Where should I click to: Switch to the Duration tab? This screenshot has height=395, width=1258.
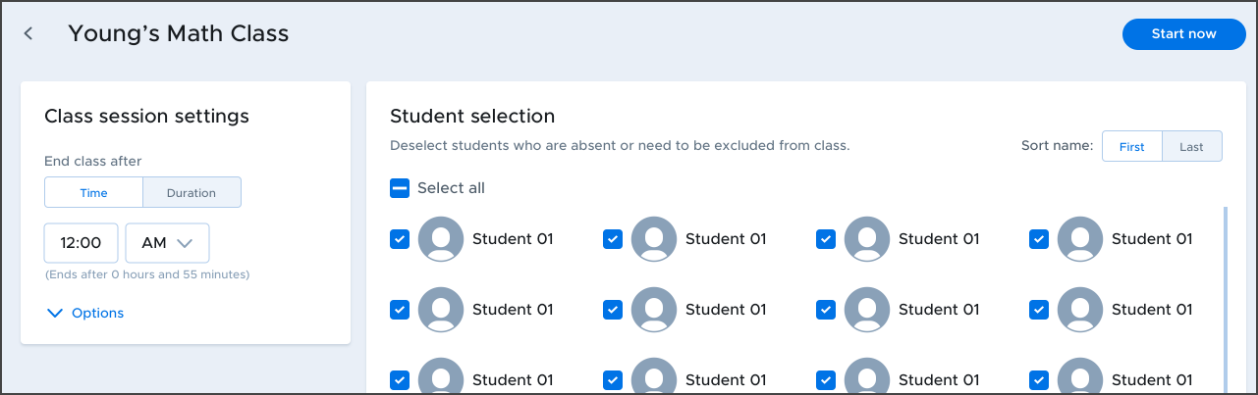191,192
